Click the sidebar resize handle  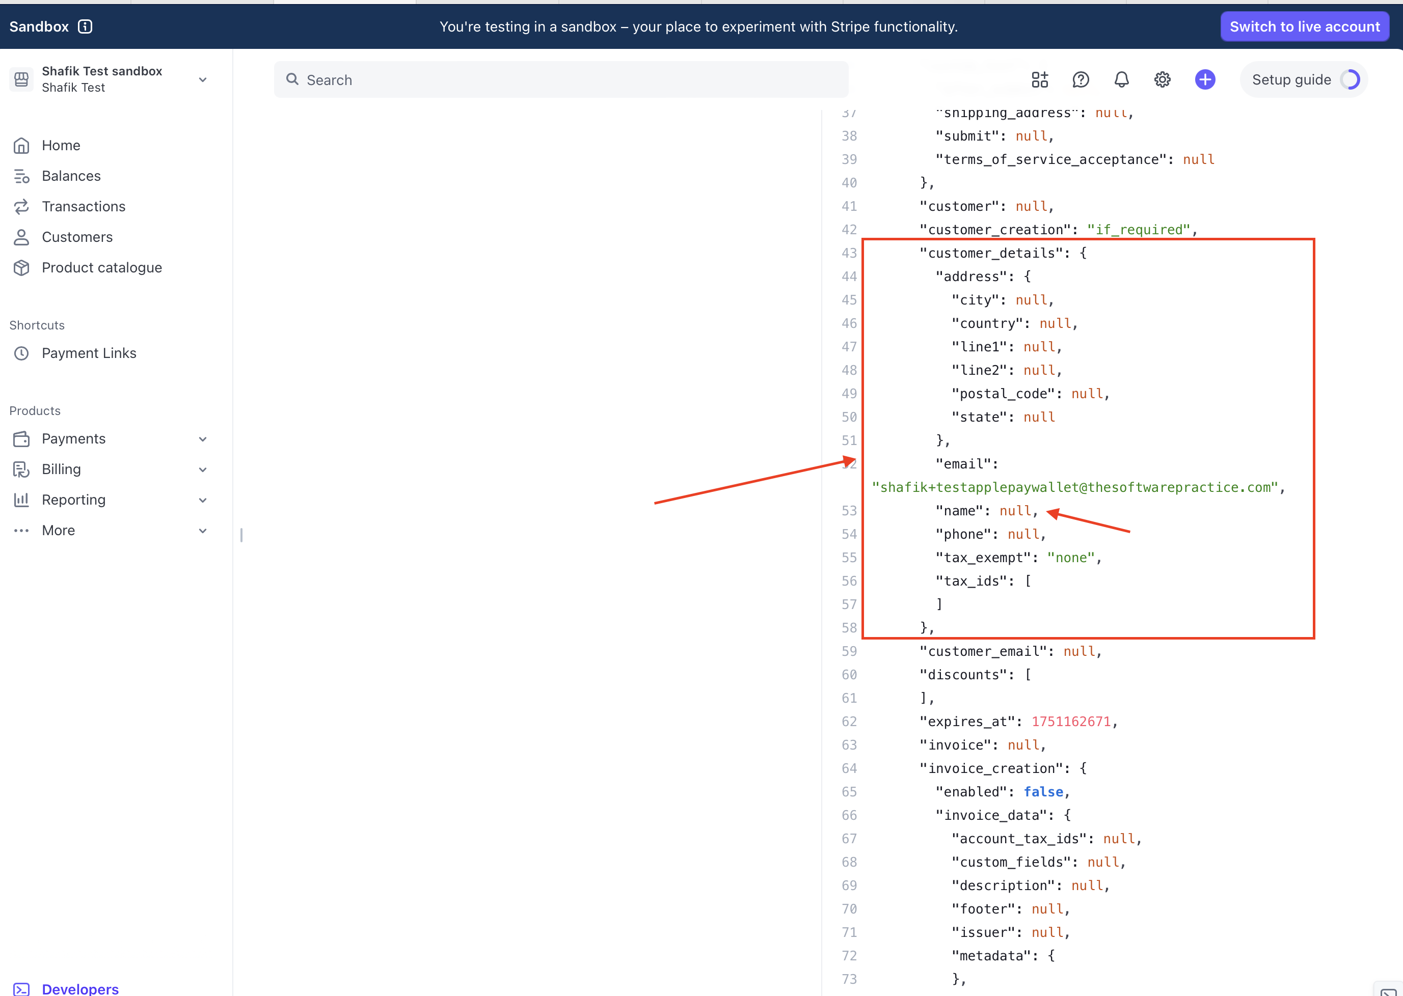pyautogui.click(x=241, y=535)
